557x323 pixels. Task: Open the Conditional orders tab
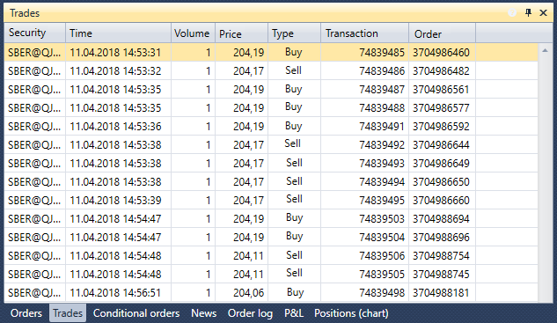pyautogui.click(x=136, y=313)
